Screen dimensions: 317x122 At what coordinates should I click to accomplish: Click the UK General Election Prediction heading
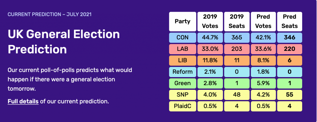pos(64,42)
